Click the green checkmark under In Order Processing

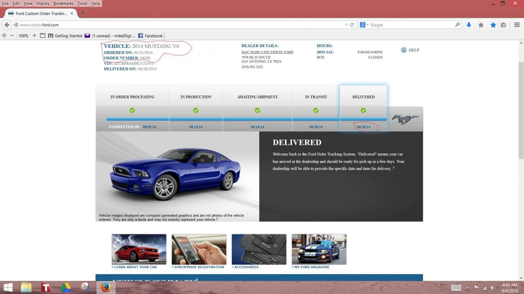132,110
